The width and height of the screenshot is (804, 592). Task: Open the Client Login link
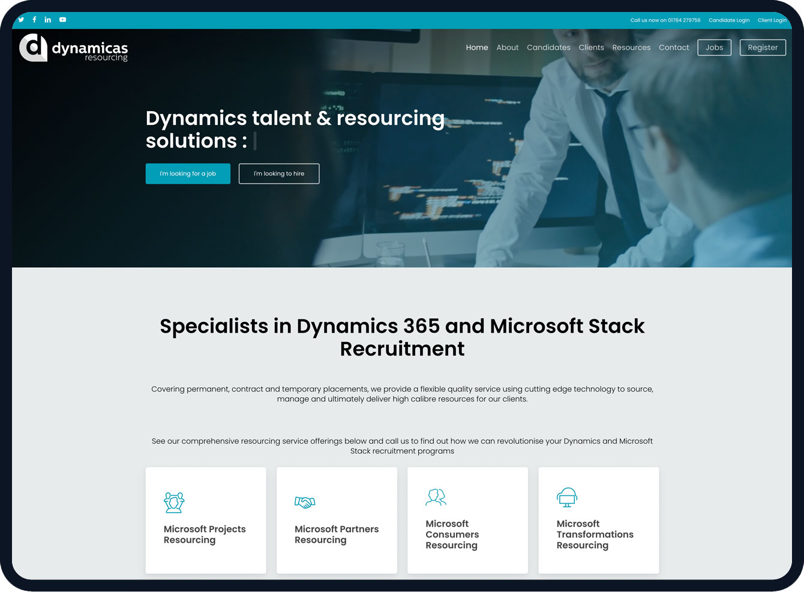pyautogui.click(x=772, y=20)
